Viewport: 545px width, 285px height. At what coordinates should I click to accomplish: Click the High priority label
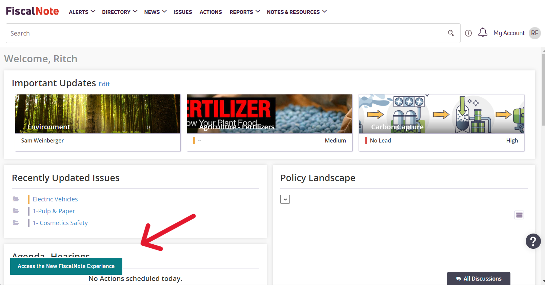(x=512, y=140)
